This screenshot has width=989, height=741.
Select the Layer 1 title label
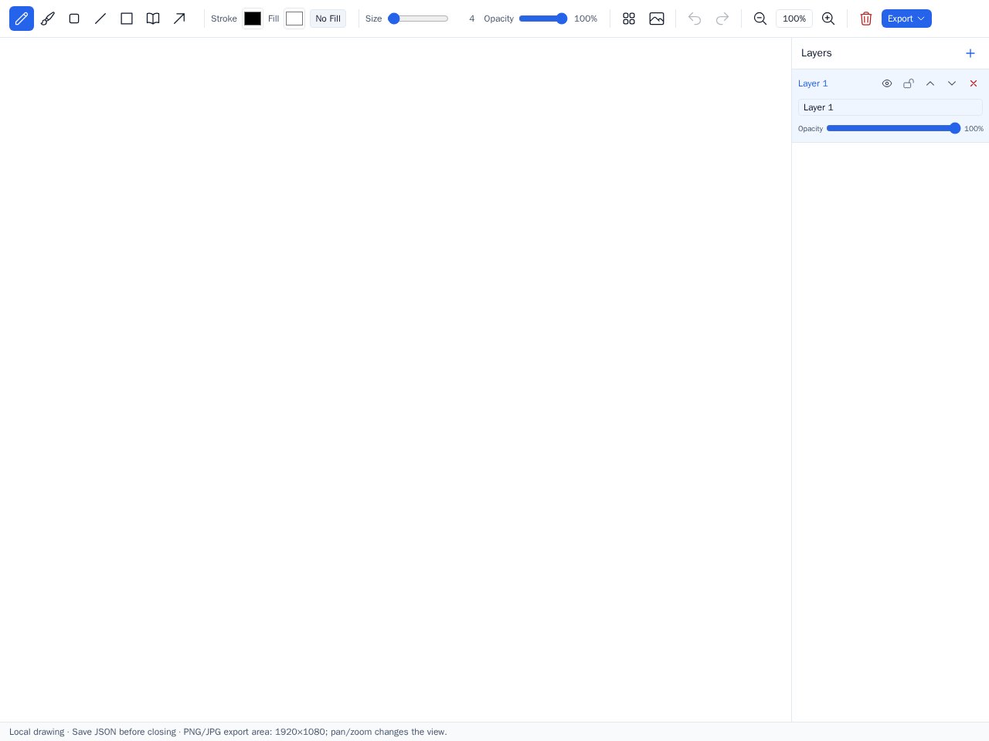pos(813,83)
